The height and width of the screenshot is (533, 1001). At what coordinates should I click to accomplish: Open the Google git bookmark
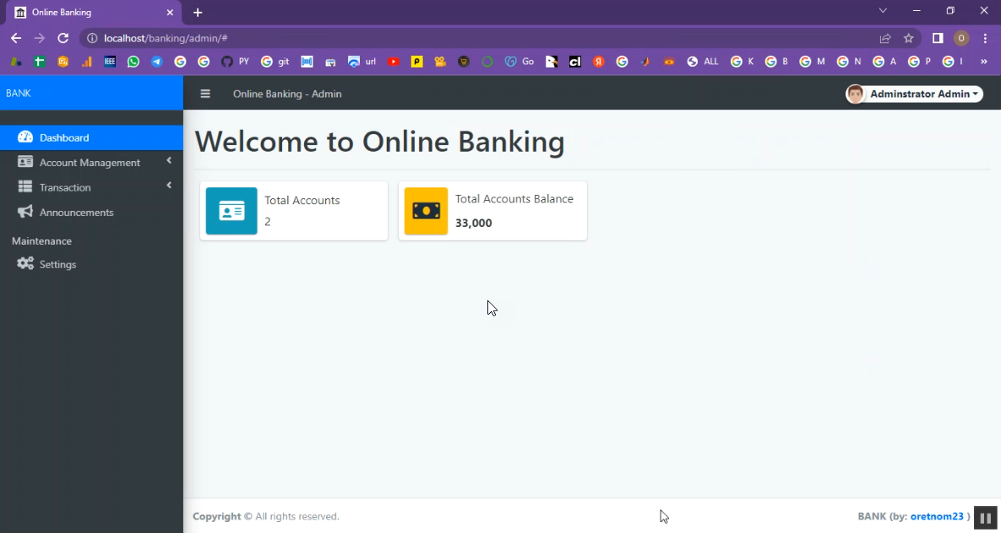[275, 62]
